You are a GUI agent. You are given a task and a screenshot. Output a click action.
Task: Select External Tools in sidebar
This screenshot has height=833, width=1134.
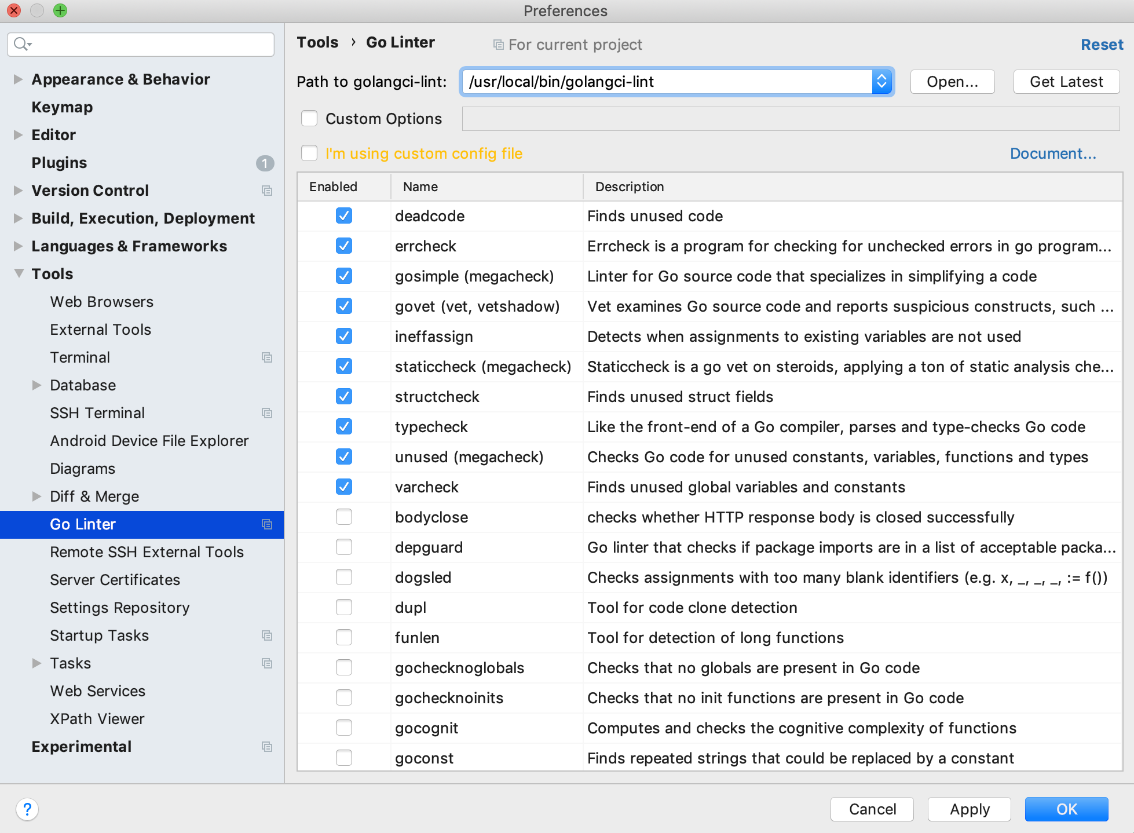click(100, 330)
